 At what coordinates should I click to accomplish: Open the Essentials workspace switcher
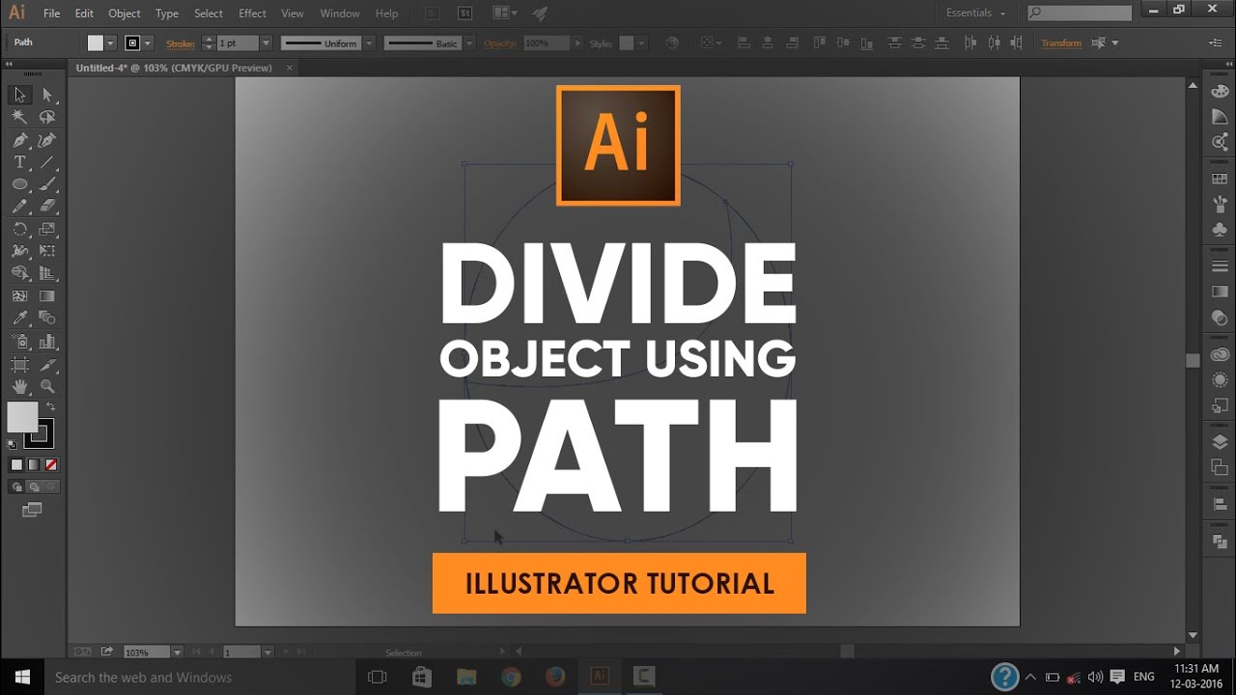click(x=974, y=14)
